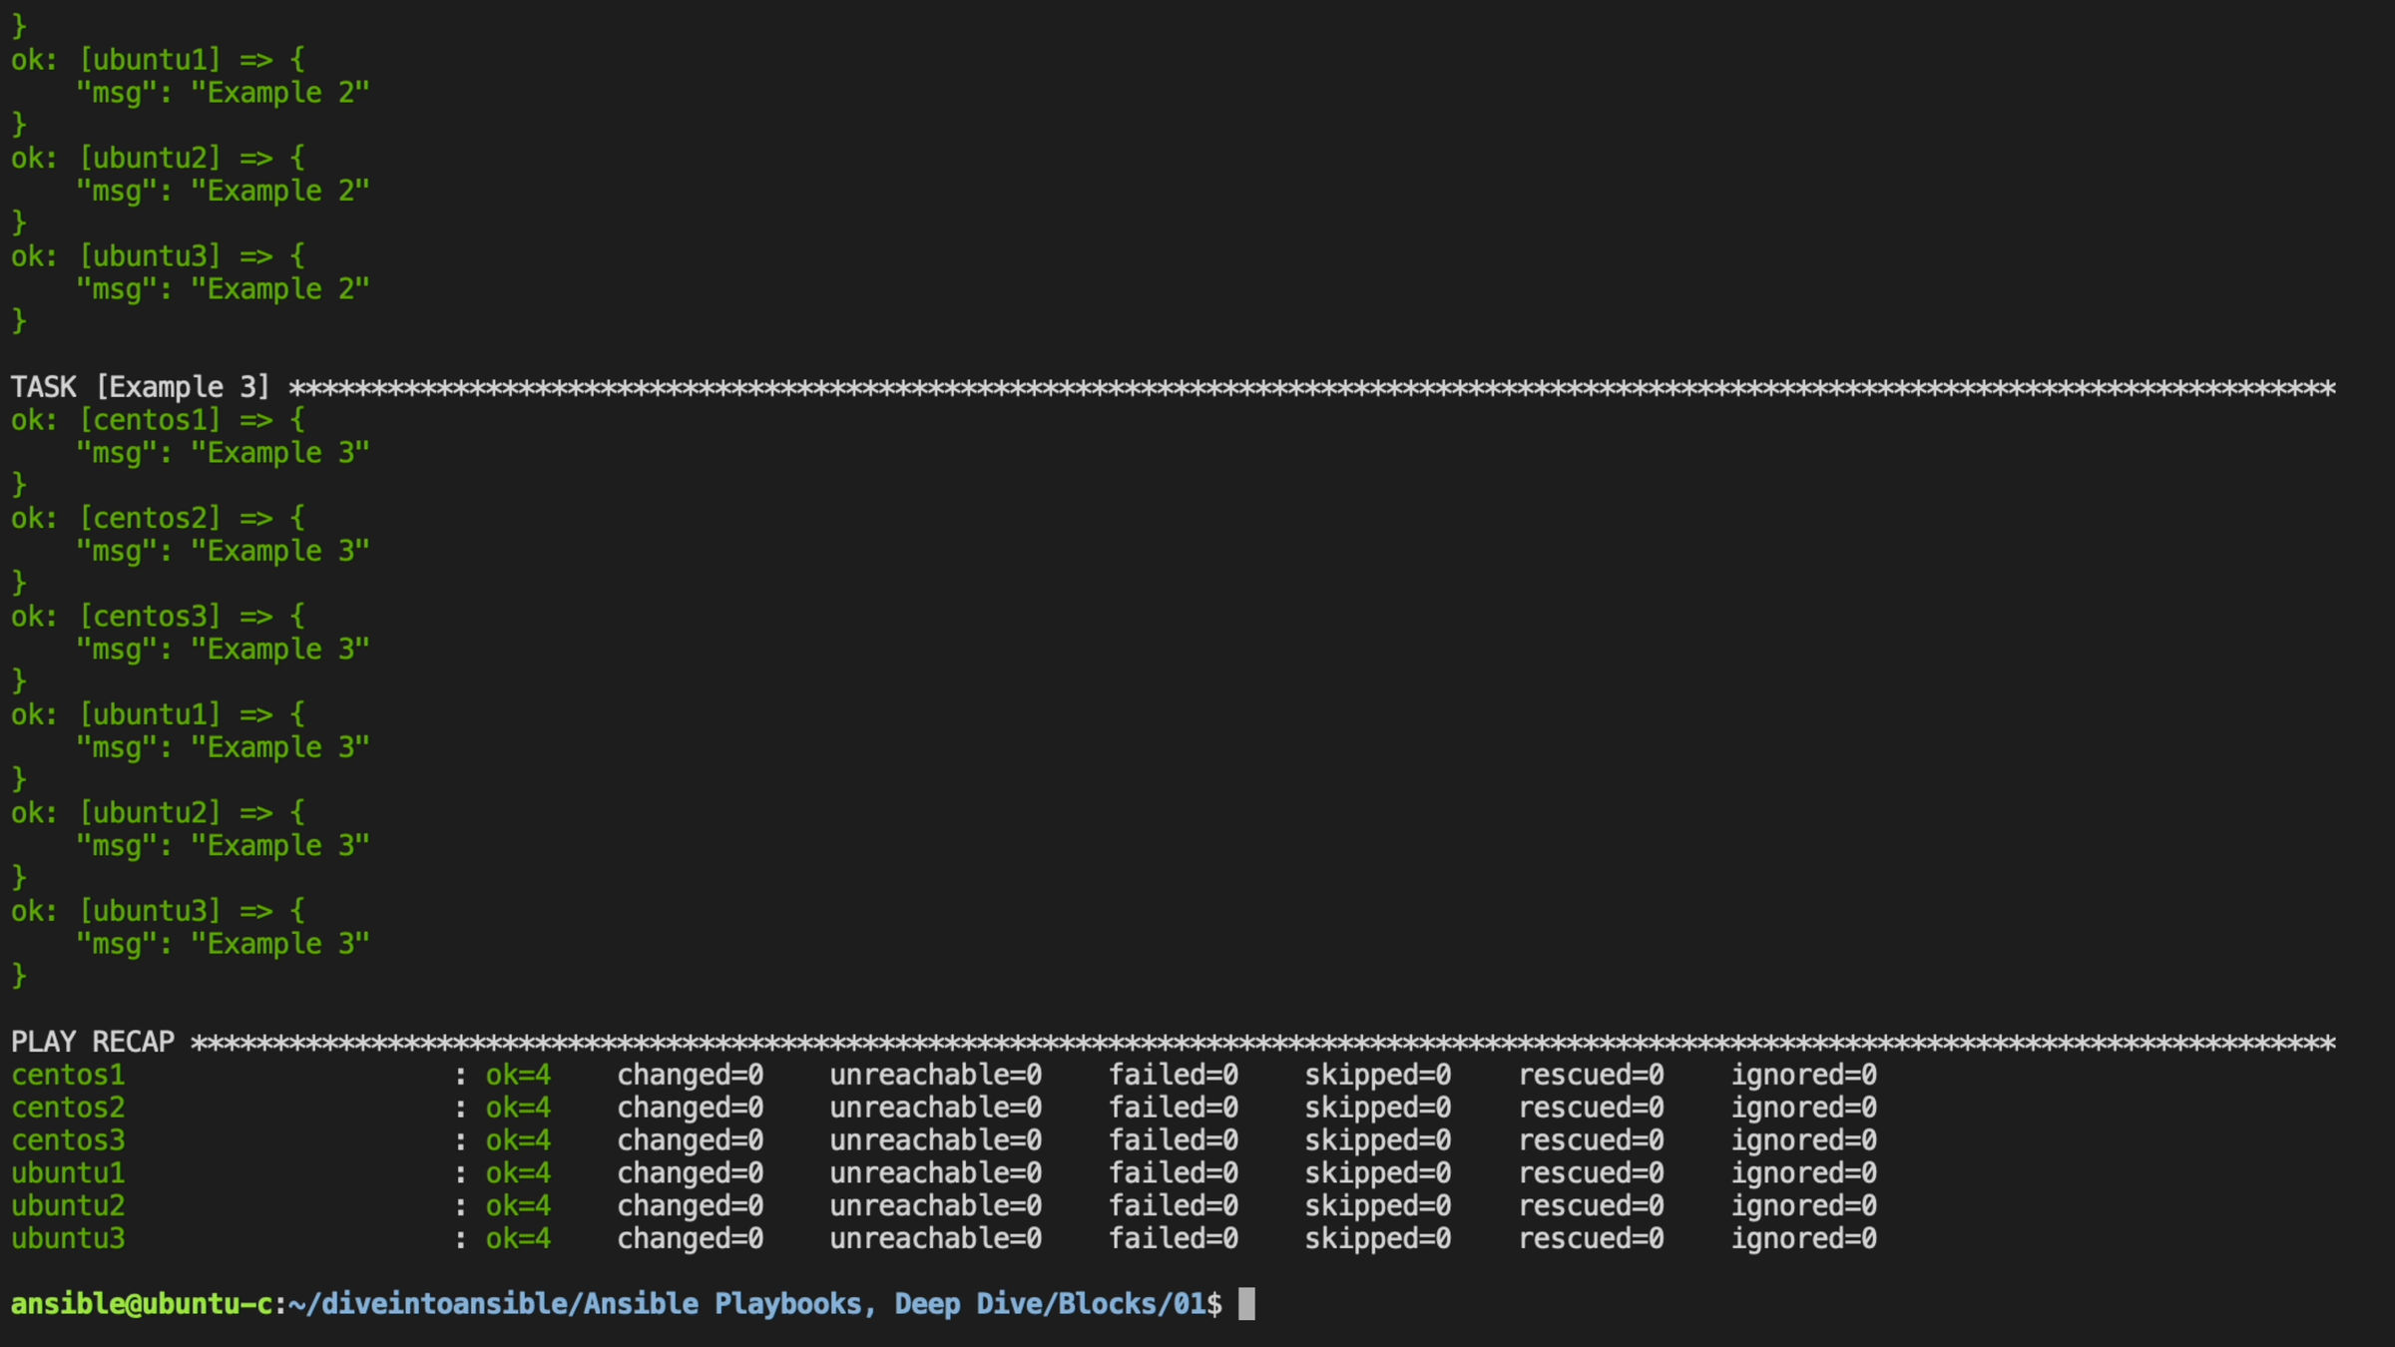Click the ok: [ubuntu3] Example 2 output line
2395x1347 pixels.
pyautogui.click(x=157, y=256)
